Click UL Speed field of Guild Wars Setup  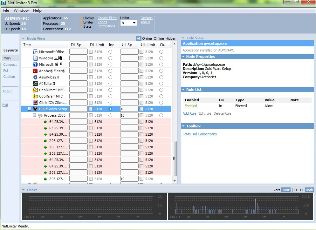[x=129, y=109]
